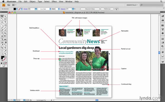Open the ESSENTIALS workspace dropdown
Viewport: 165px width, 102px height.
click(132, 5)
